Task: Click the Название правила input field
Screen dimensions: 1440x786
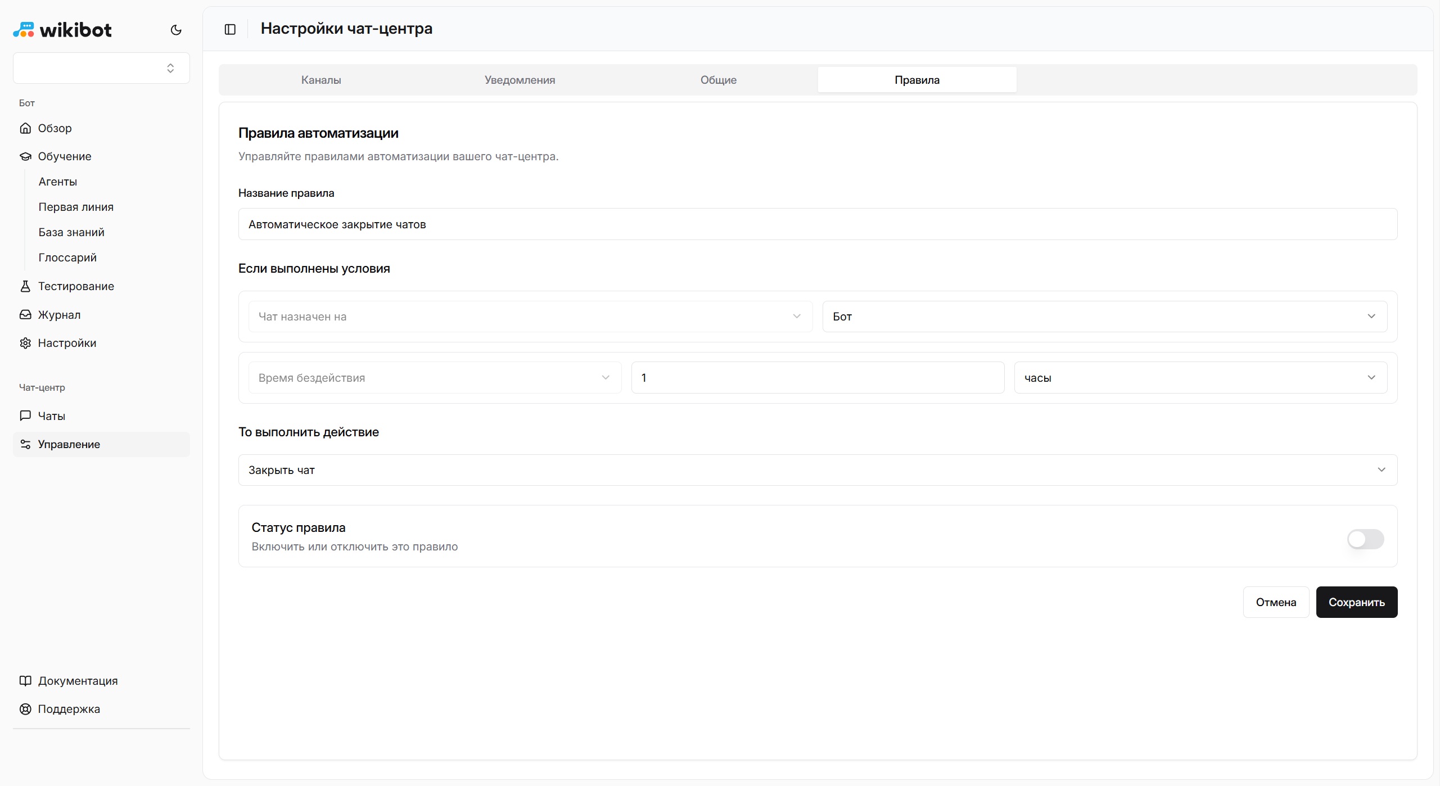Action: coord(817,224)
